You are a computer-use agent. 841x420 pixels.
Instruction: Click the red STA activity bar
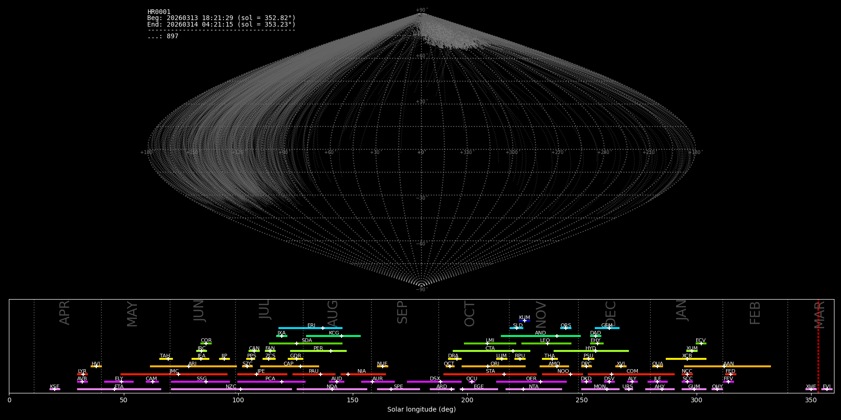490,374
